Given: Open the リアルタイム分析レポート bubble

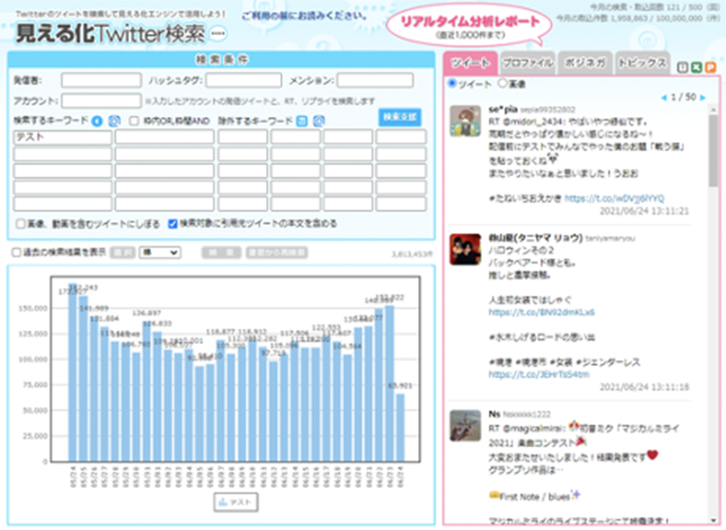Looking at the screenshot, I should (470, 26).
